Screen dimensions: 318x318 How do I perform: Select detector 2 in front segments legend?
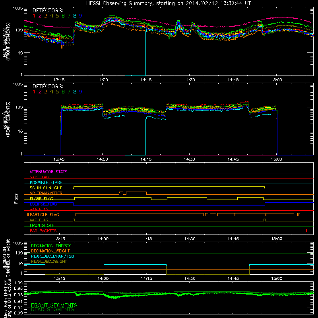point(40,16)
